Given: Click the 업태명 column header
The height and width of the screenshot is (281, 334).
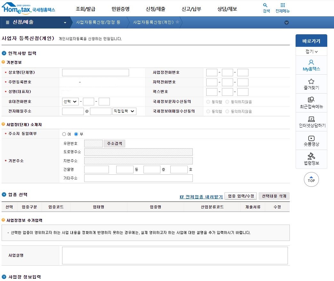Looking at the screenshot, I should click(99, 207).
